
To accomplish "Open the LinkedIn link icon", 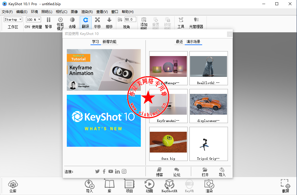I will point(117,171).
